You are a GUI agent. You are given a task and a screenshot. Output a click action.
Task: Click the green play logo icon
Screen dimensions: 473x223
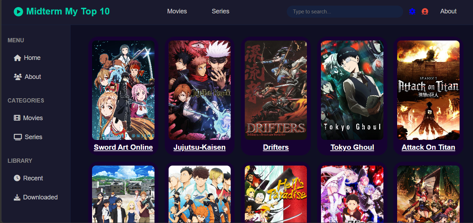[x=18, y=12]
